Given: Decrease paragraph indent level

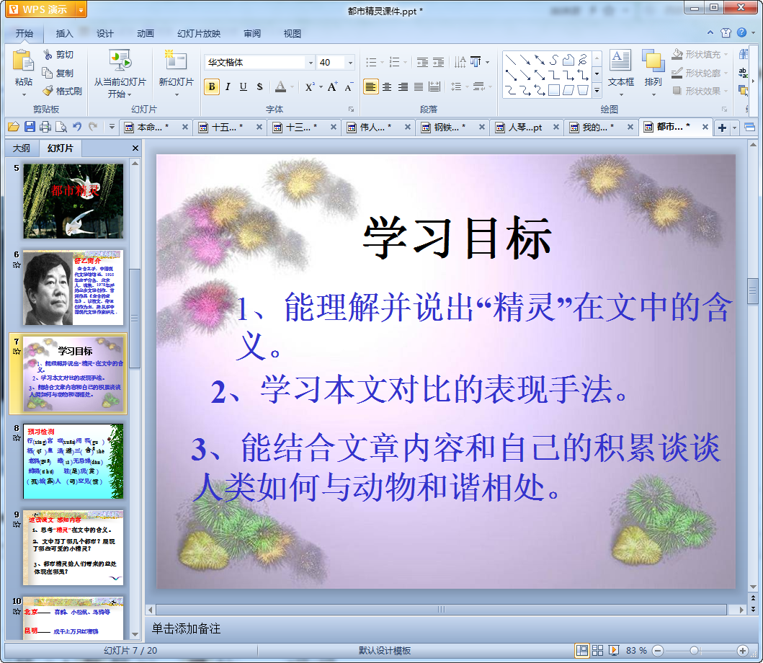Looking at the screenshot, I should click(x=422, y=62).
